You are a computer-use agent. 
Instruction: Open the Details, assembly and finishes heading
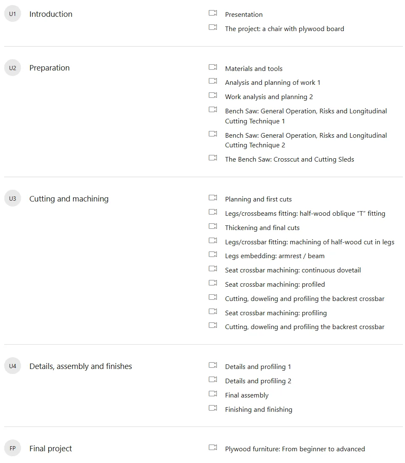point(81,366)
